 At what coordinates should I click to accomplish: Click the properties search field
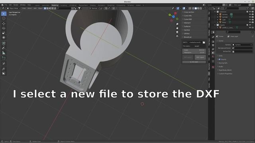[x=233, y=32]
